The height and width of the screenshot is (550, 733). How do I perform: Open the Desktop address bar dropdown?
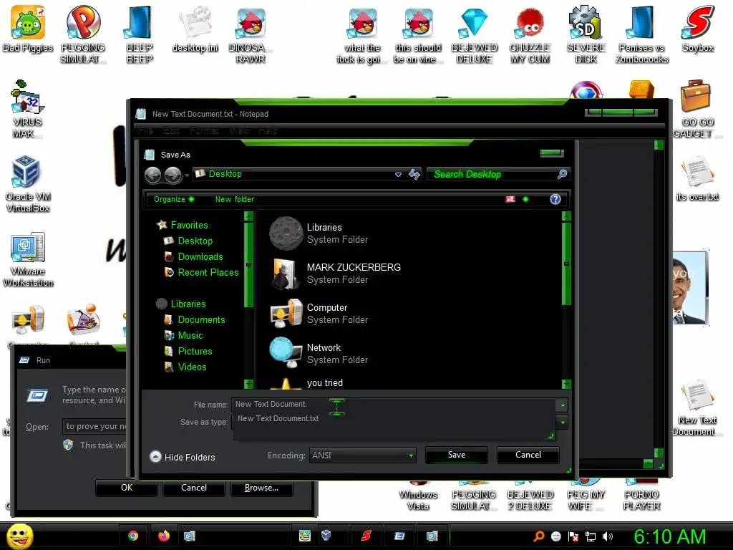tap(398, 175)
